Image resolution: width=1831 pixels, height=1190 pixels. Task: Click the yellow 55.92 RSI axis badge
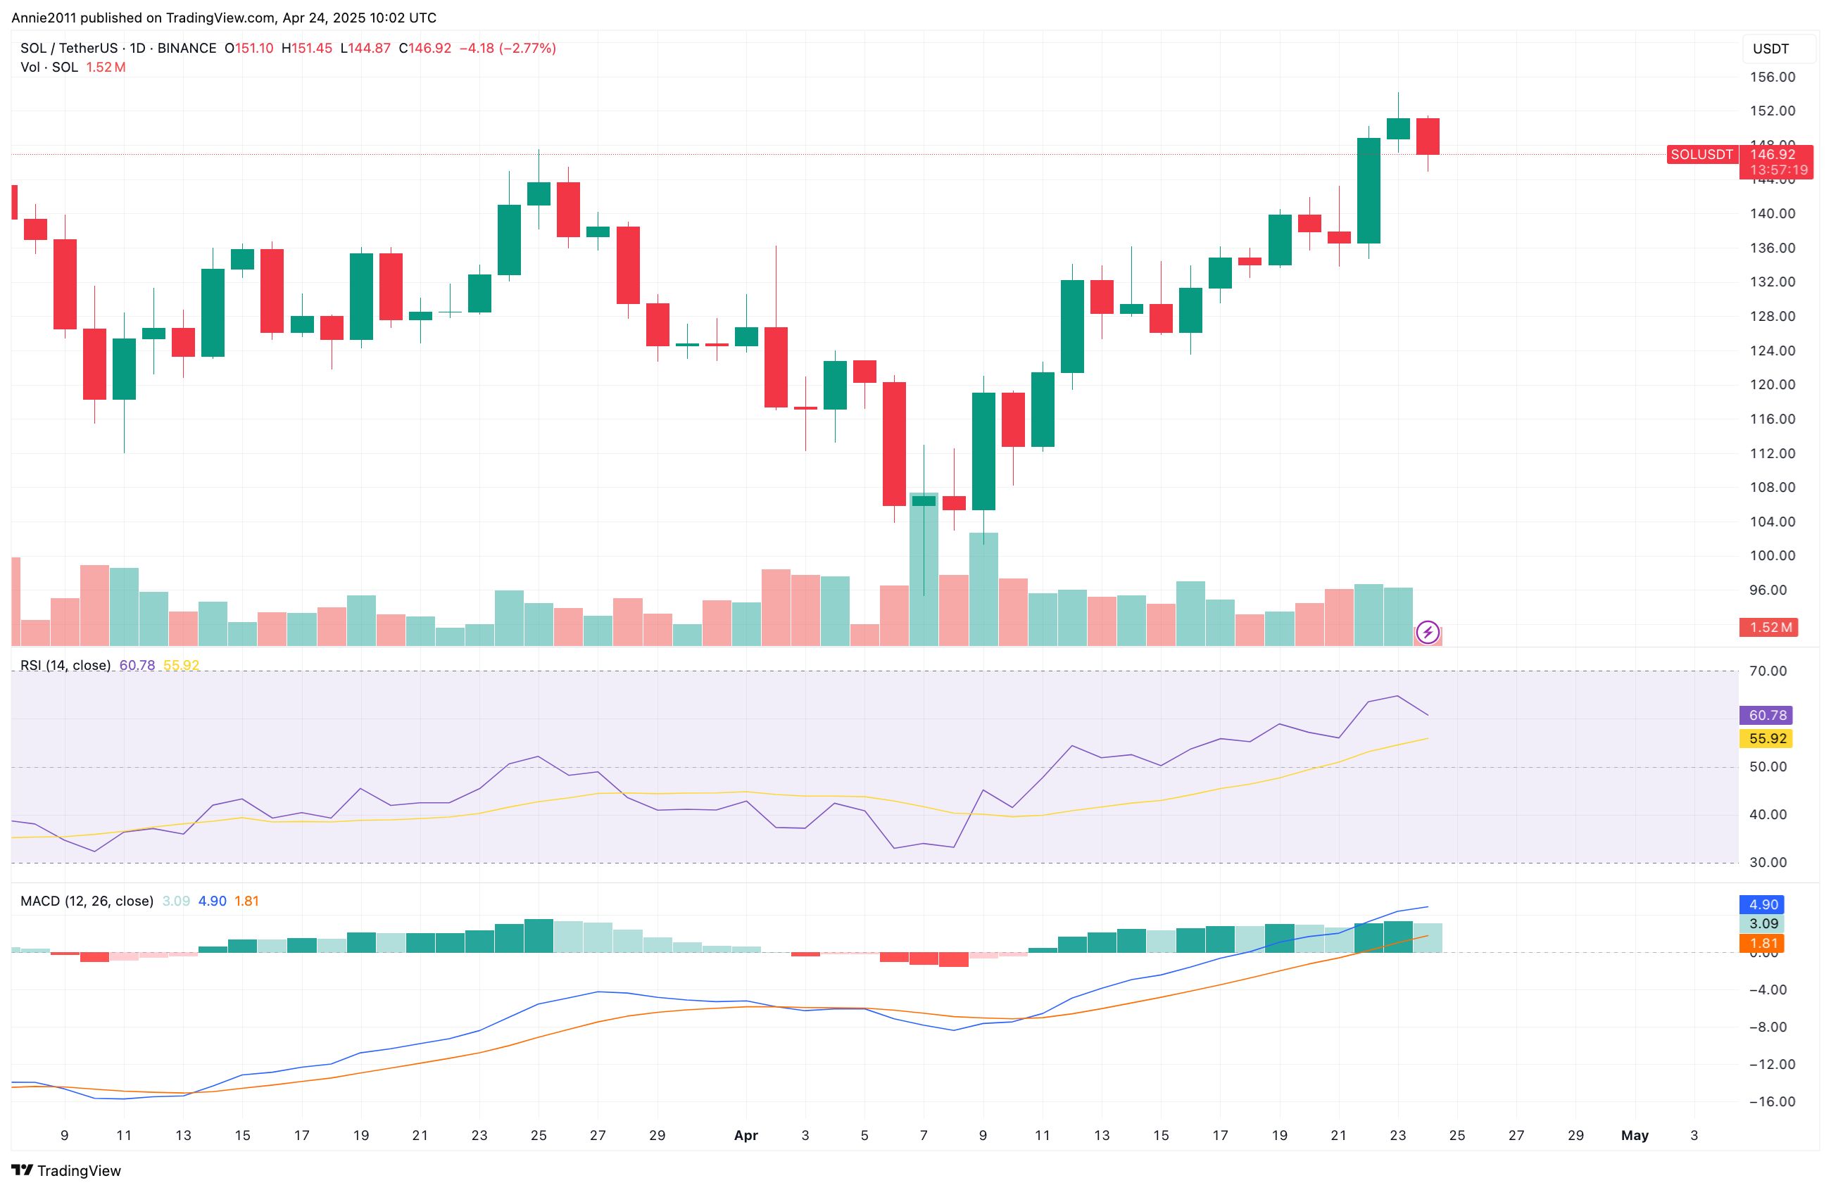tap(1767, 738)
